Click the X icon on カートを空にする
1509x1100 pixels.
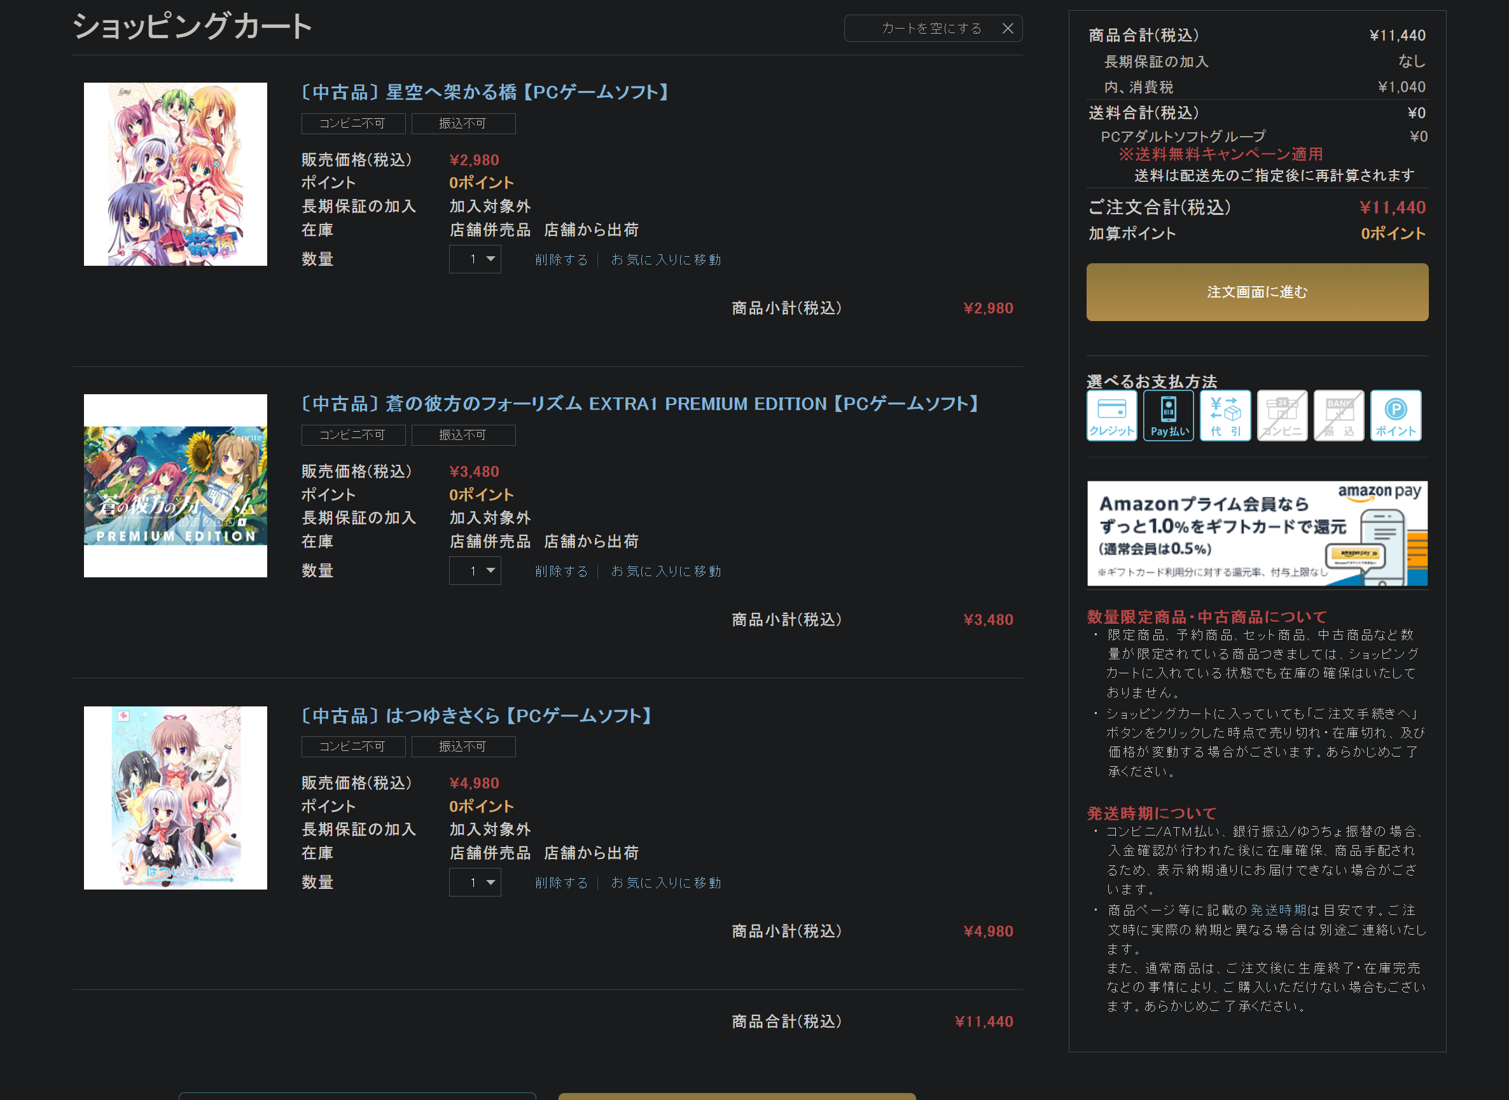coord(1007,29)
